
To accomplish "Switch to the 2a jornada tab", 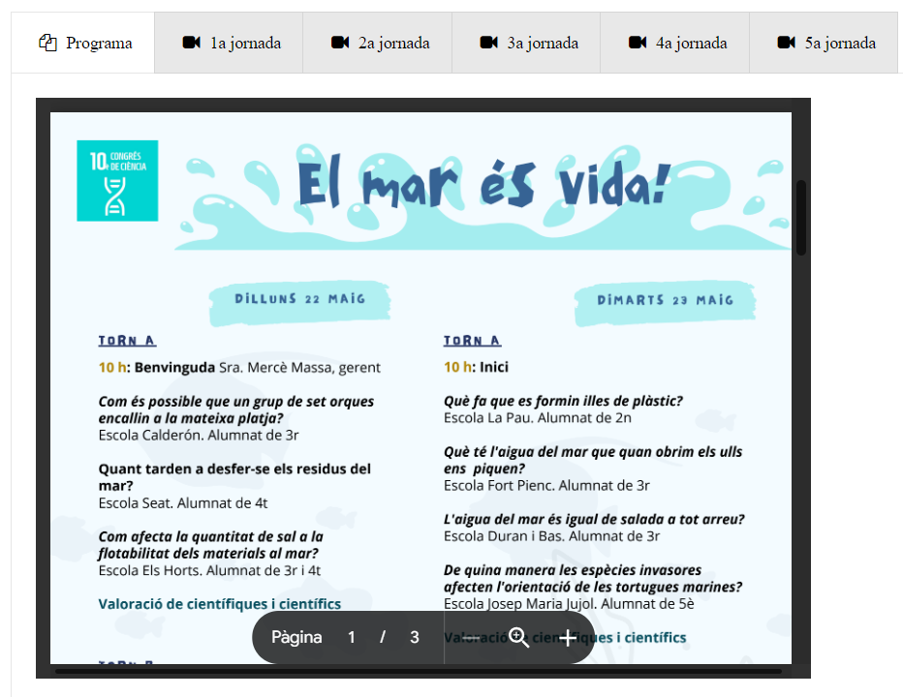I will (378, 43).
